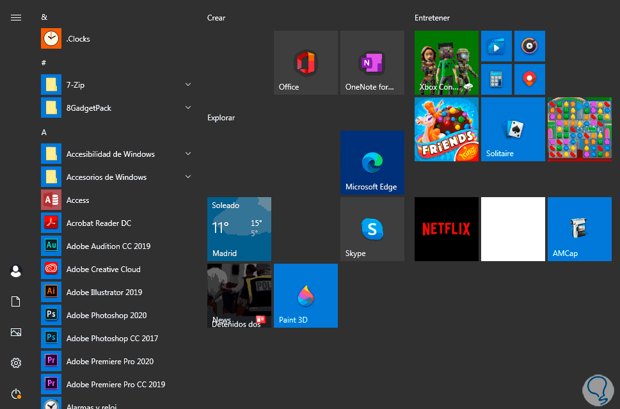Screen dimensions: 620x409
Task: Click the 'Explorar' group title
Action: 221,118
